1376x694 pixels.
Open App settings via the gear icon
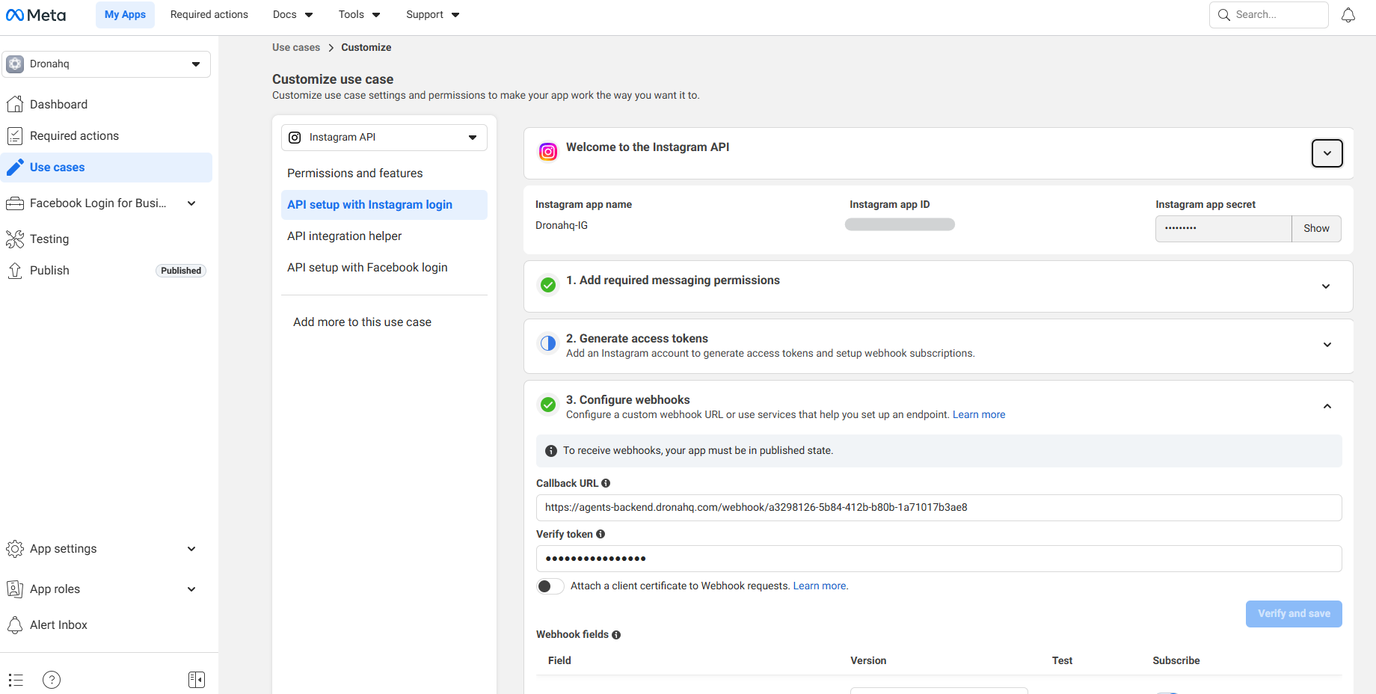click(15, 548)
